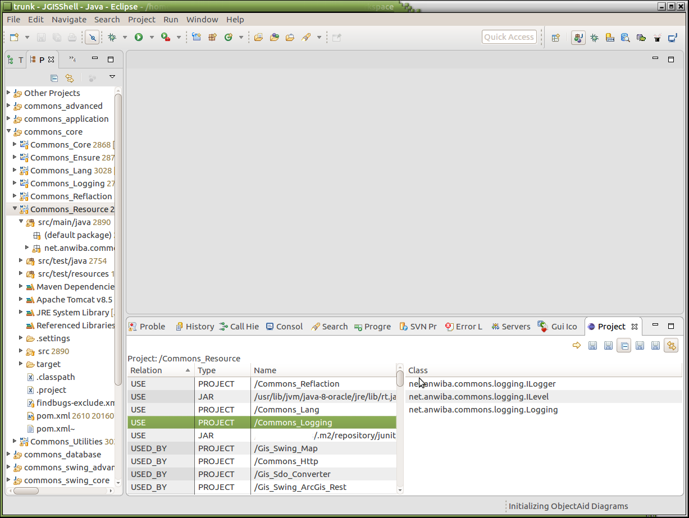This screenshot has width=689, height=518.
Task: Toggle link arrows button in Project view
Action: pyautogui.click(x=671, y=346)
